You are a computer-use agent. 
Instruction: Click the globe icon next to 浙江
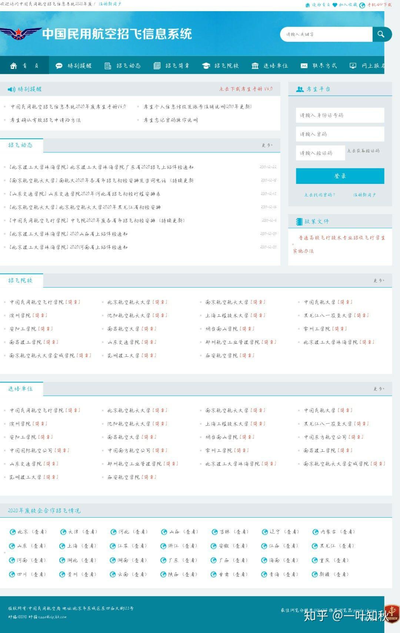click(163, 546)
